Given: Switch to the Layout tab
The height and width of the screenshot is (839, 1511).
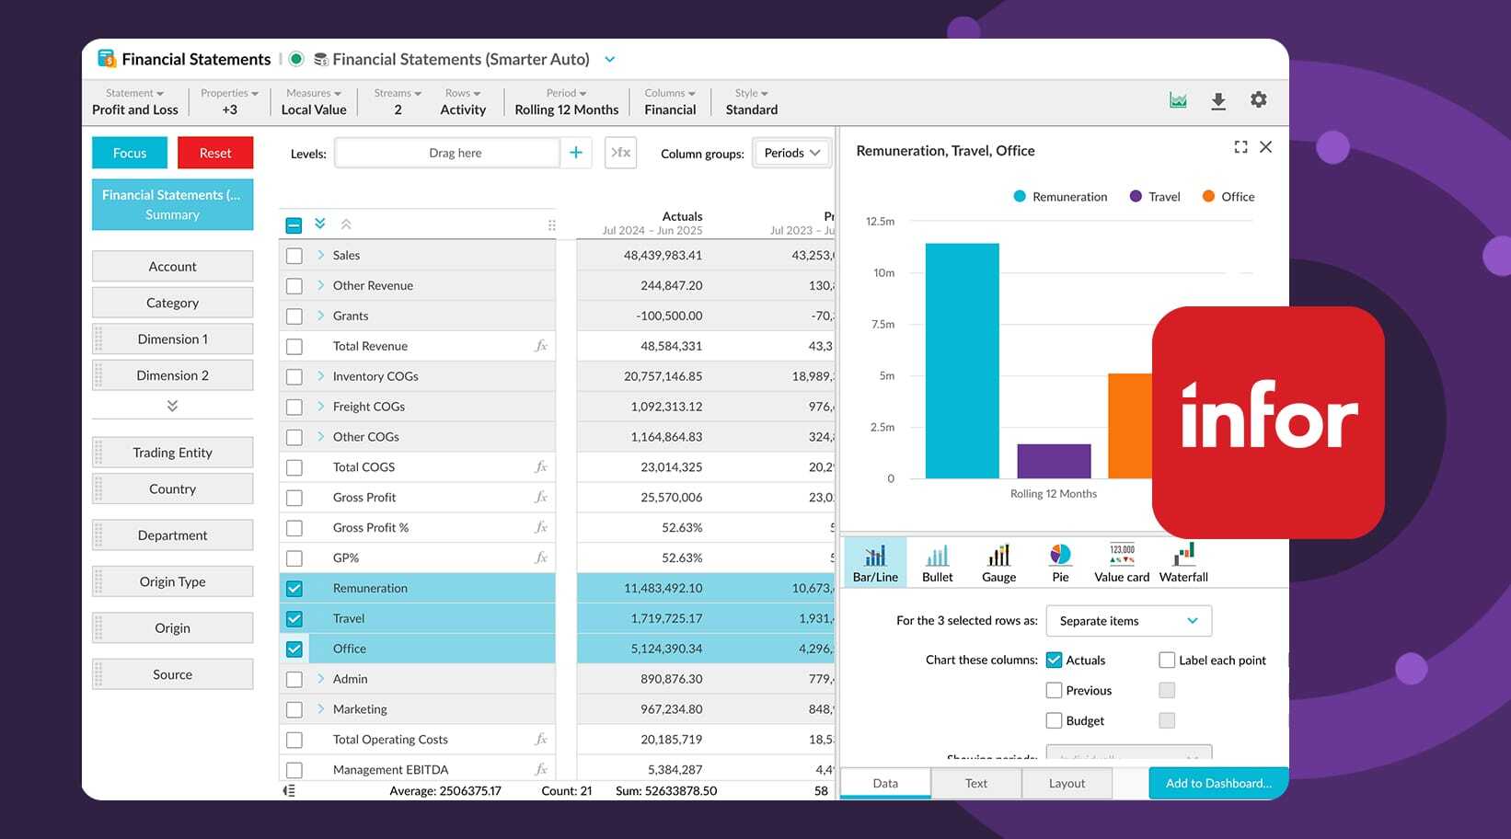Looking at the screenshot, I should [1067, 783].
